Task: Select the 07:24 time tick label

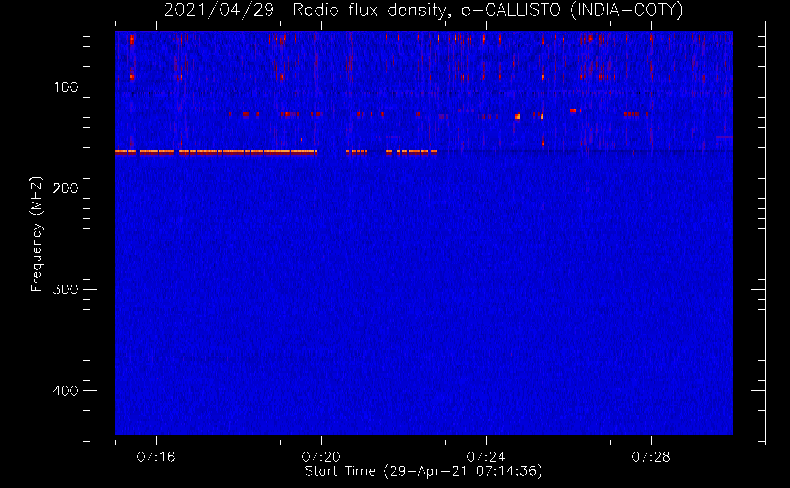Action: (x=486, y=457)
